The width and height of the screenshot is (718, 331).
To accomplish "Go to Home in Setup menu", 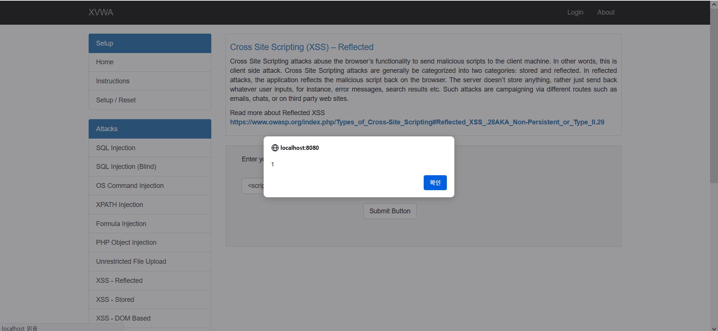I will coord(105,62).
